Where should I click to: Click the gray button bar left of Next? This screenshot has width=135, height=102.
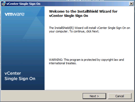point(42,96)
